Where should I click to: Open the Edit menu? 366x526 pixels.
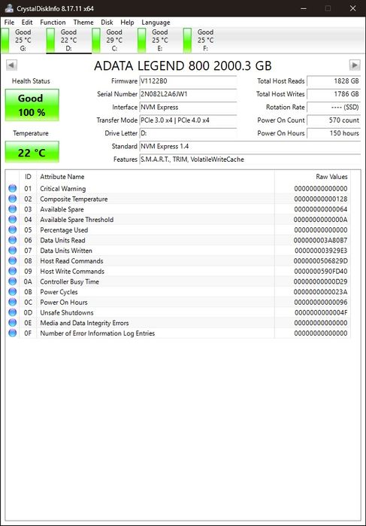click(27, 22)
